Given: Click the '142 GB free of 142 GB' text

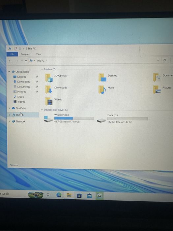Looking at the screenshot, I should coord(120,122).
